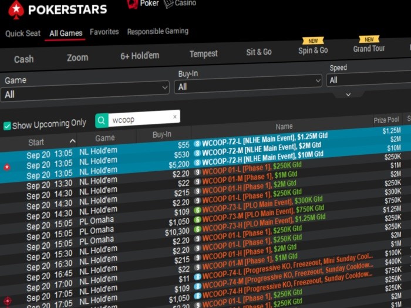Open the Speed filter dropdown
The width and height of the screenshot is (411, 308).
pyautogui.click(x=369, y=79)
